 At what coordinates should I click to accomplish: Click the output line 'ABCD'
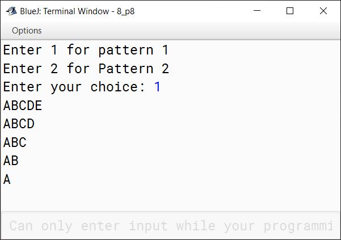[19, 124]
